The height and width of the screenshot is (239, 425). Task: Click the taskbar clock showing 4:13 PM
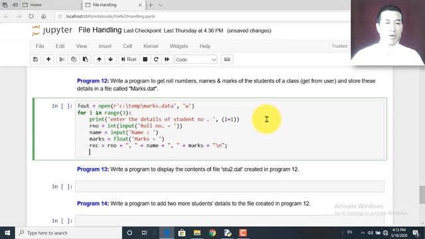[399, 233]
